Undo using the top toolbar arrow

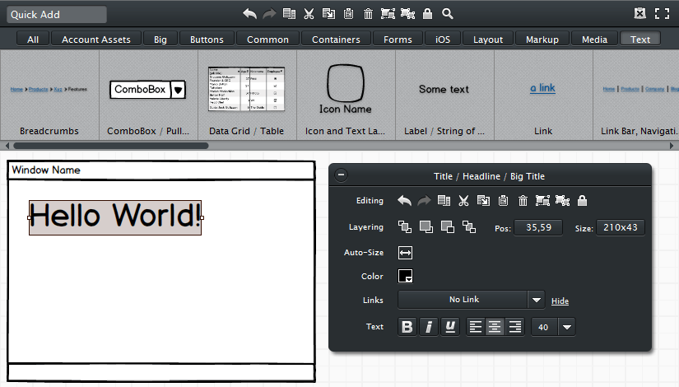(x=249, y=14)
